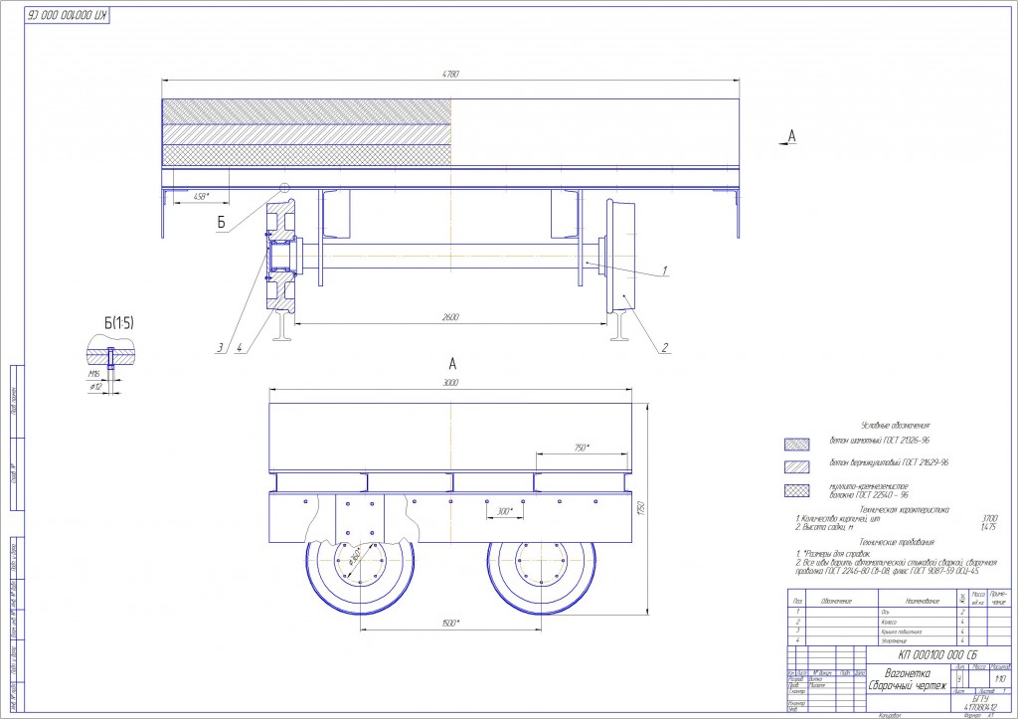
Task: Click the hatched insulation section of top view
Action: point(306,132)
